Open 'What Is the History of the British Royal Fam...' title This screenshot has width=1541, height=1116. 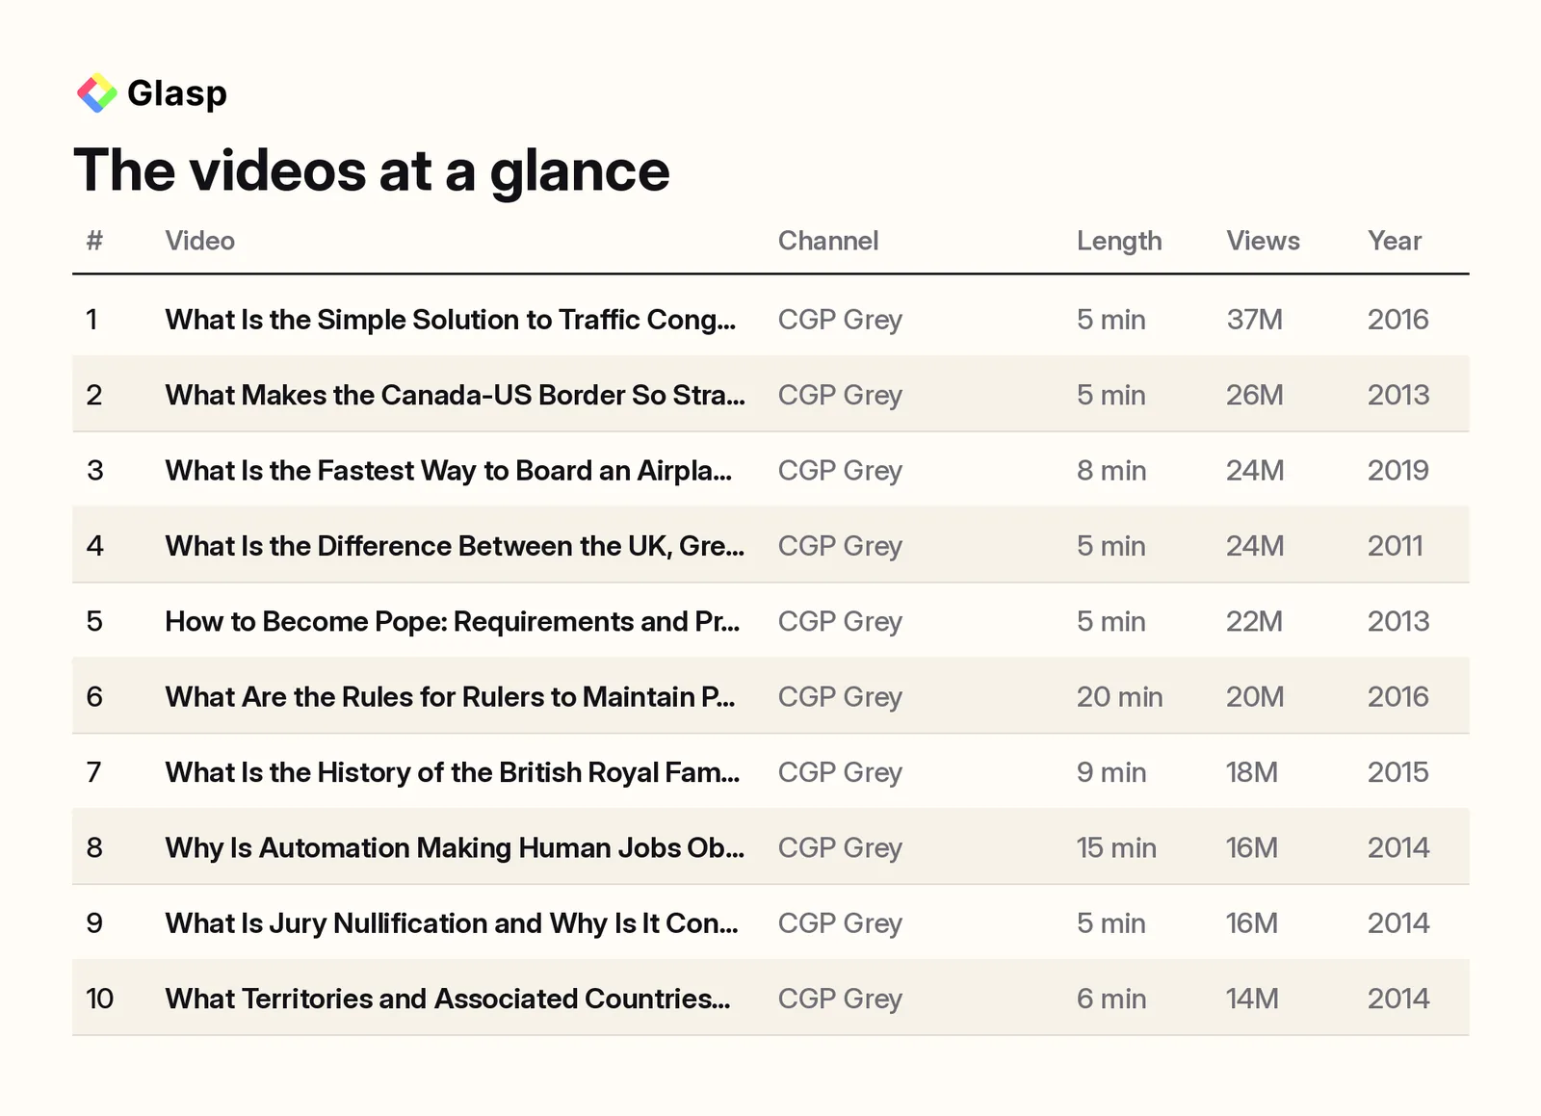453,772
